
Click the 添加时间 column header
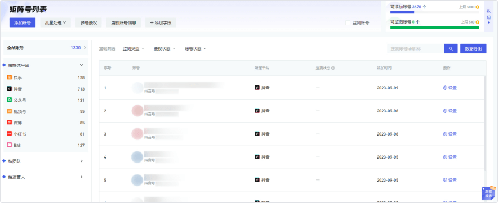tap(384, 68)
